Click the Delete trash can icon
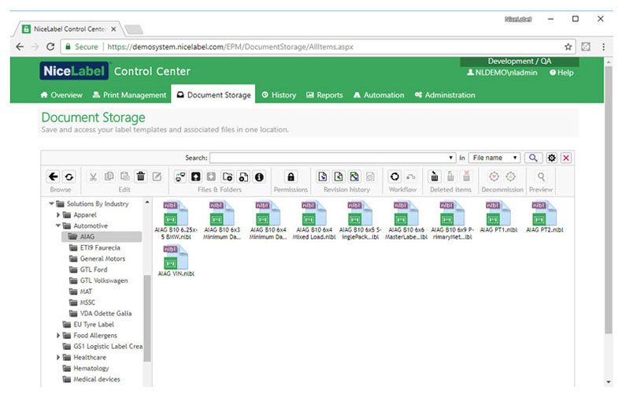This screenshot has width=622, height=405. 141,176
